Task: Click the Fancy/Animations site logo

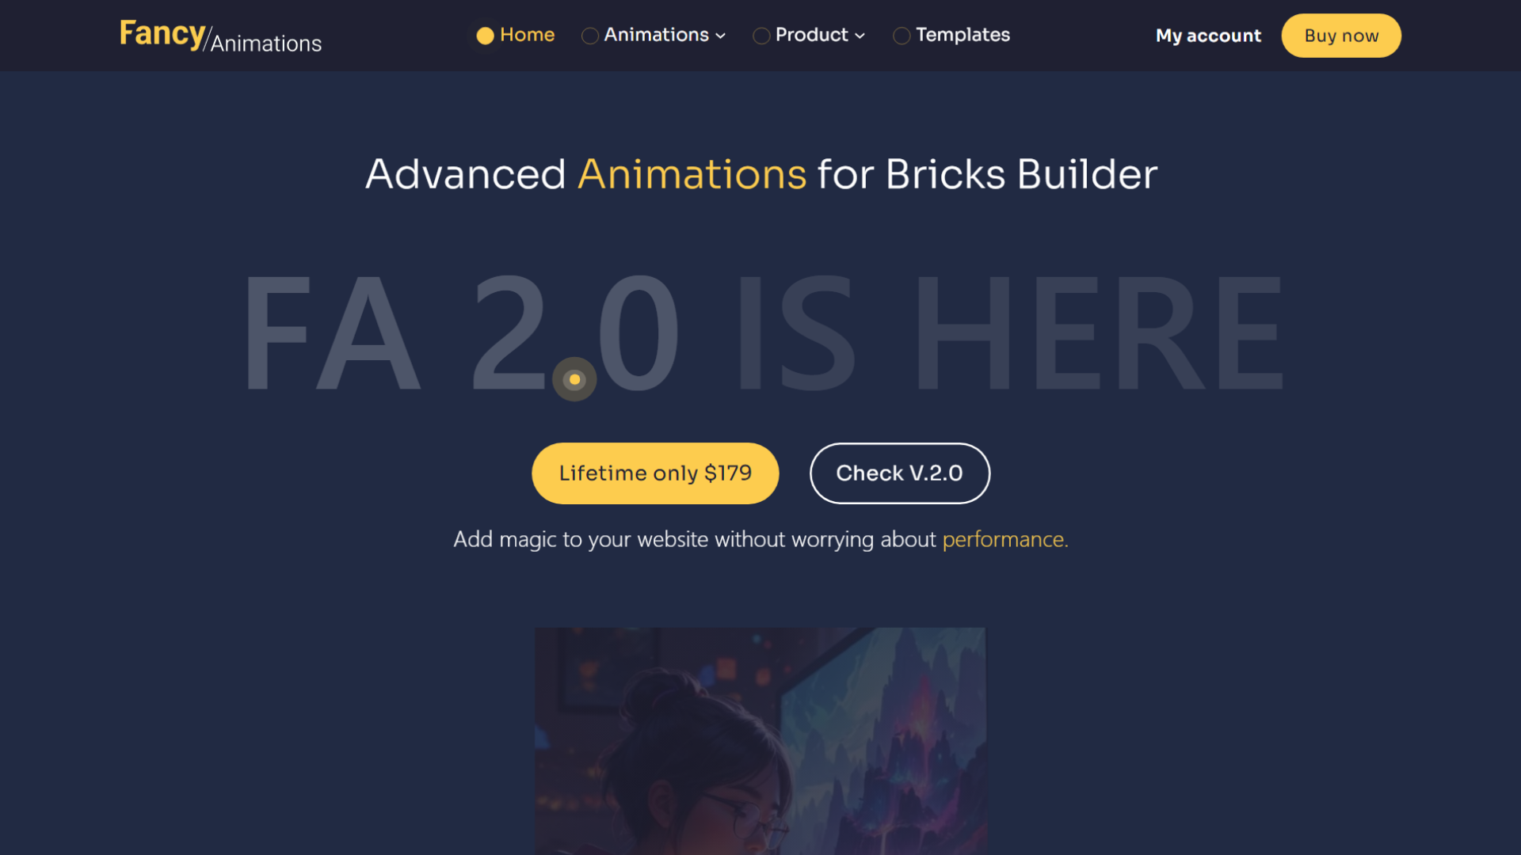Action: (220, 36)
